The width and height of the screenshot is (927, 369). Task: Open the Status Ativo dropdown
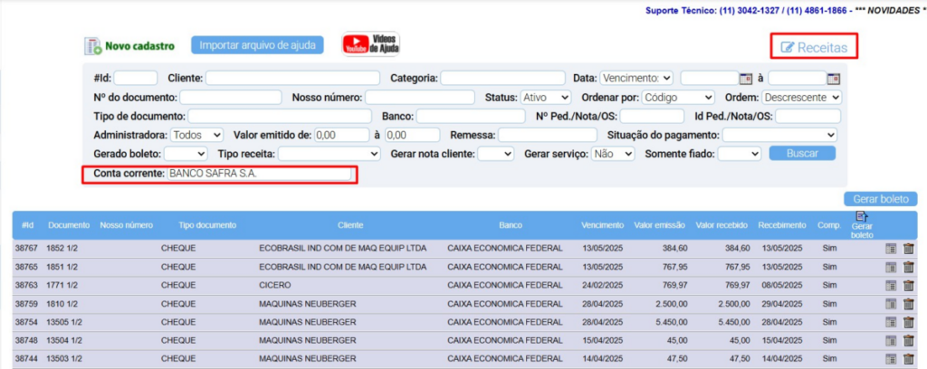point(545,97)
